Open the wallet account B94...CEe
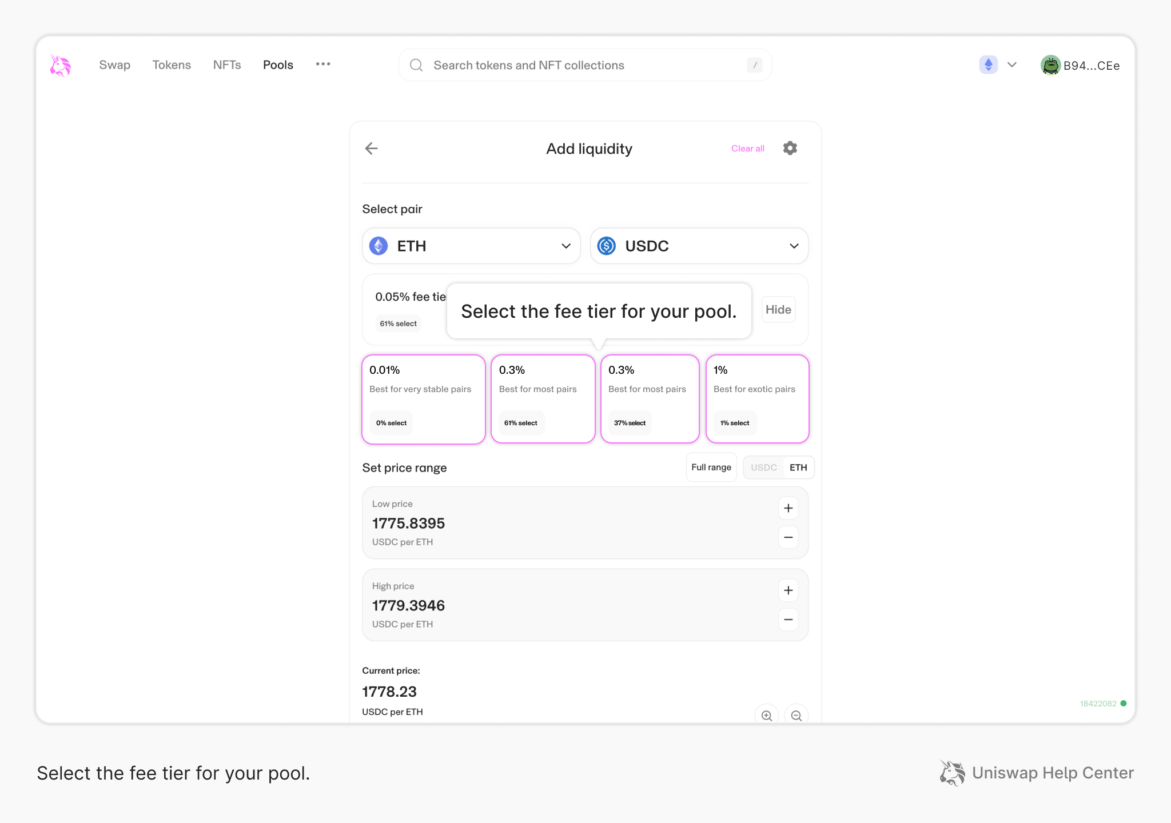 [x=1081, y=65]
